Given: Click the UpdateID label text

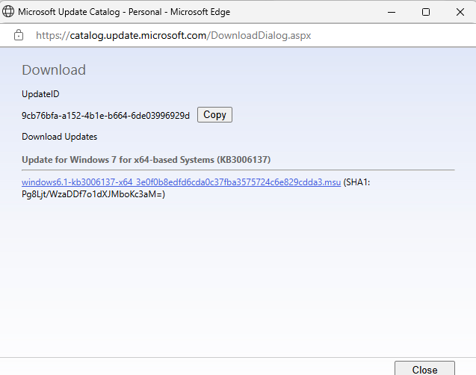Looking at the screenshot, I should pyautogui.click(x=40, y=94).
